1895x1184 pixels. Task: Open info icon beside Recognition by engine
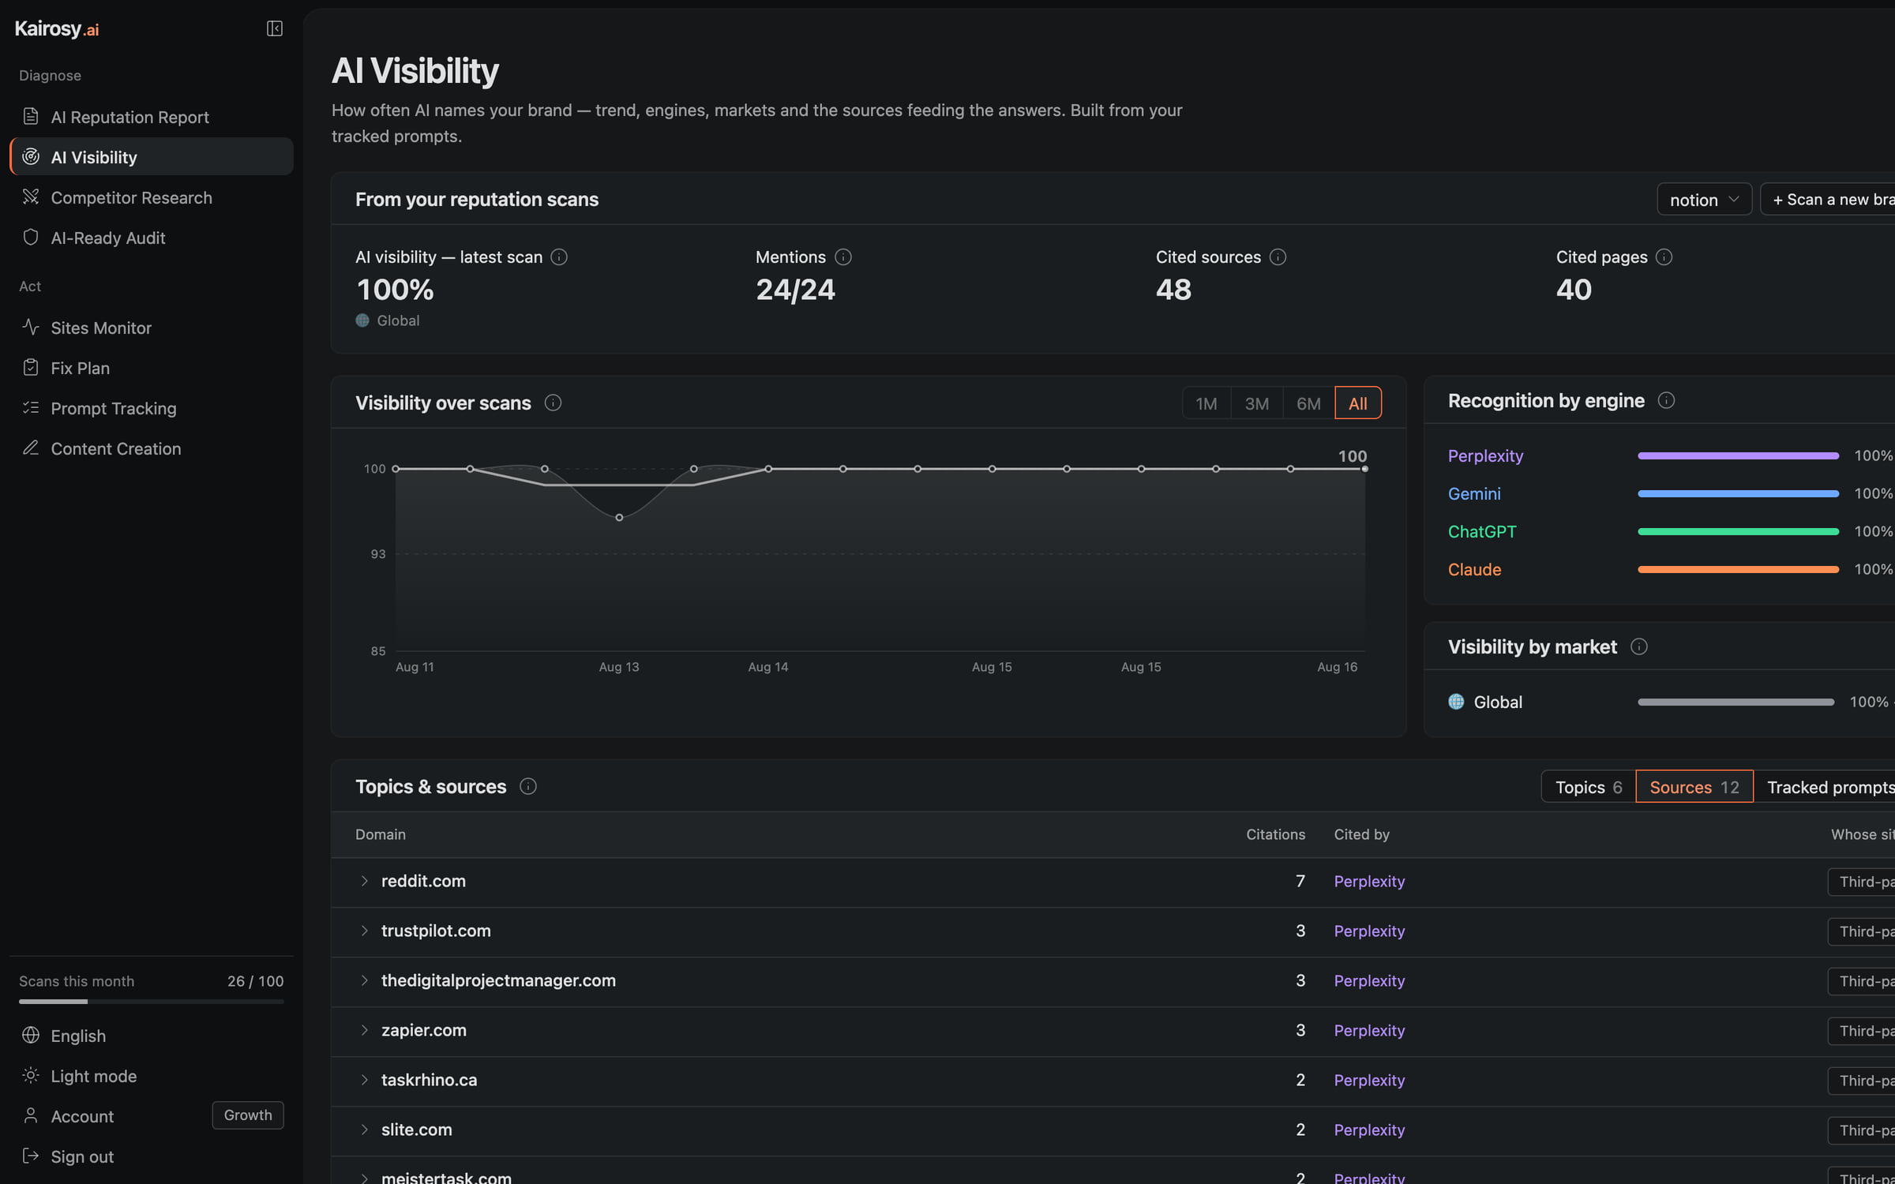tap(1666, 400)
